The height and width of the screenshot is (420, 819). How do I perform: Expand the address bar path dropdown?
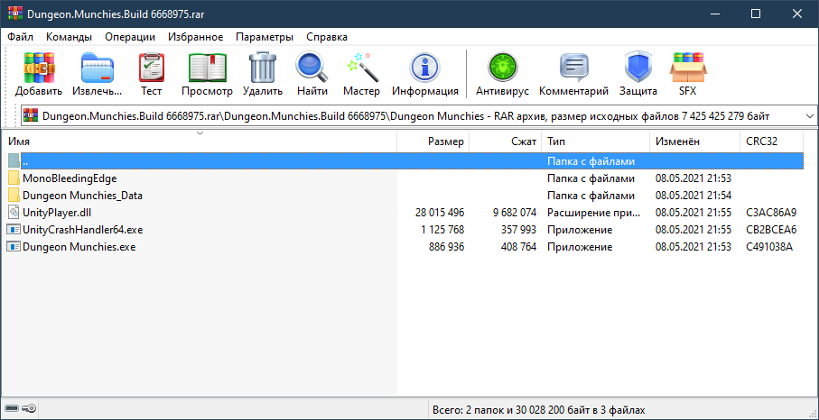pos(810,115)
